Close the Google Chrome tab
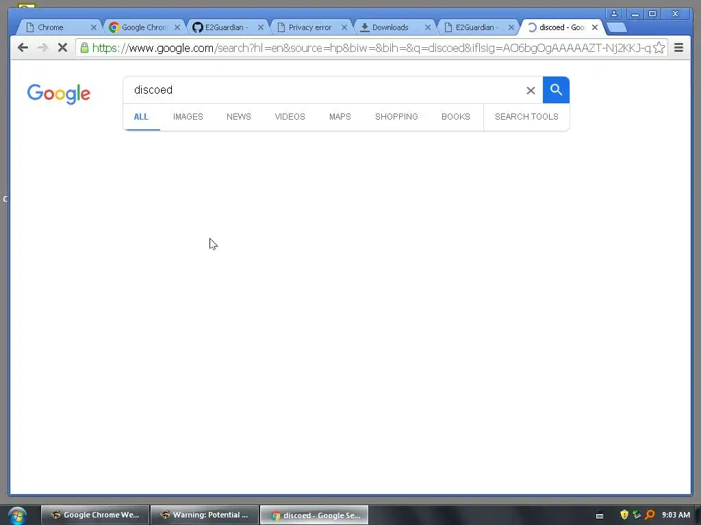 pos(177,27)
